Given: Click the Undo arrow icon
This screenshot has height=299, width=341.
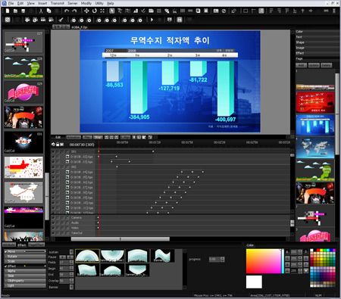Looking at the screenshot, I should coord(67,11).
